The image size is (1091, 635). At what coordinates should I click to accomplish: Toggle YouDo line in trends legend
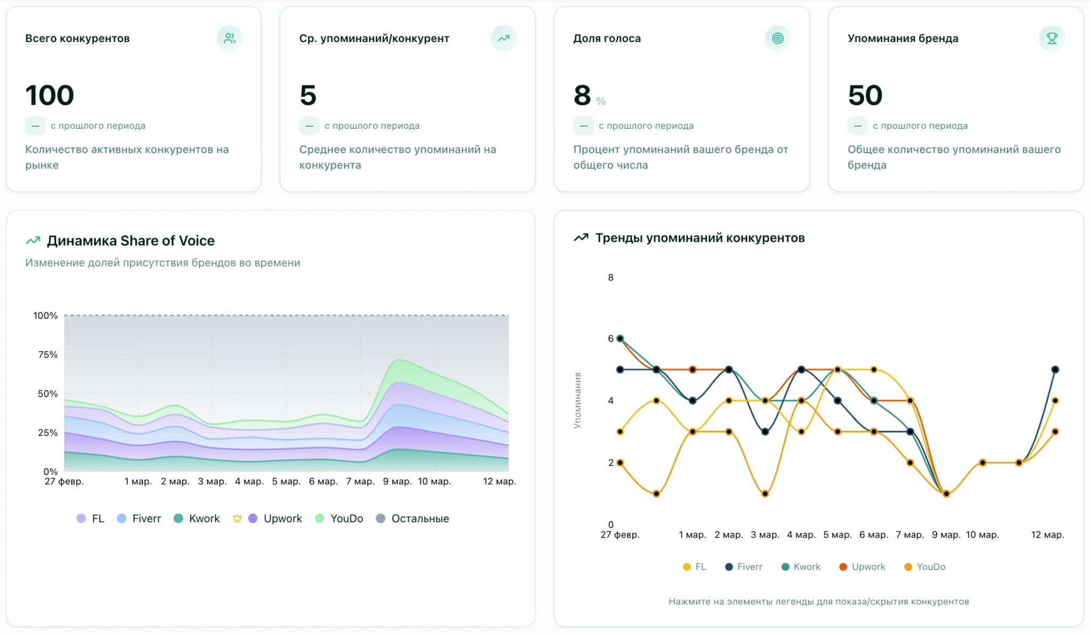tap(925, 567)
